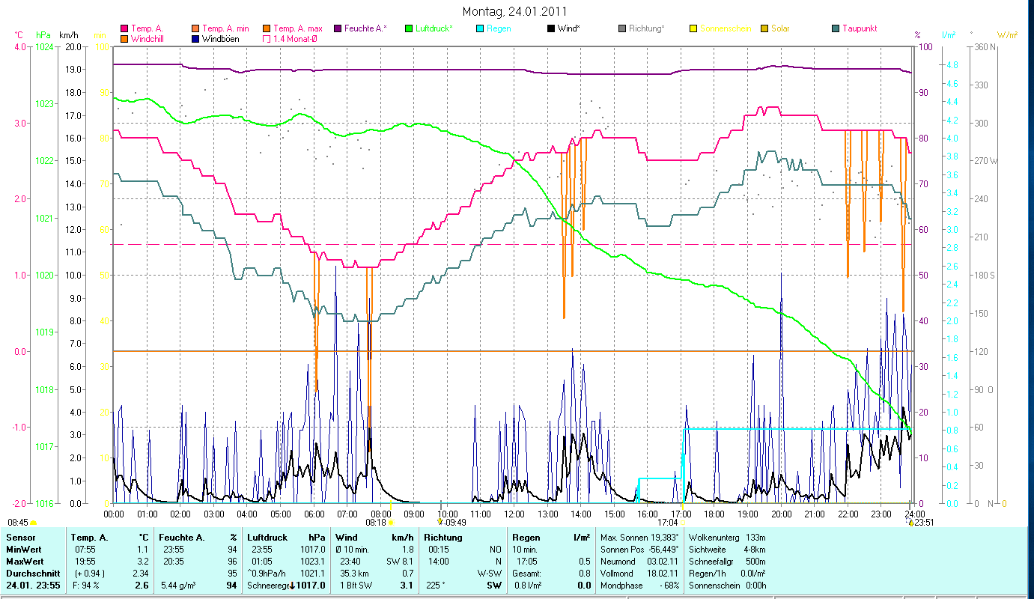Click the 'Regen/1h 0.0l/m²' entry

[726, 574]
